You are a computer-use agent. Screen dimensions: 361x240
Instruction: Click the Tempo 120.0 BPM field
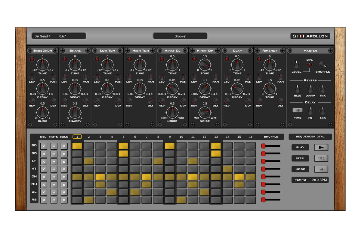[310, 180]
